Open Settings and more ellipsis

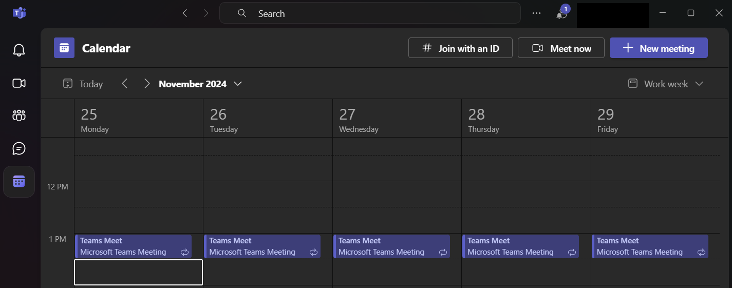pos(536,13)
